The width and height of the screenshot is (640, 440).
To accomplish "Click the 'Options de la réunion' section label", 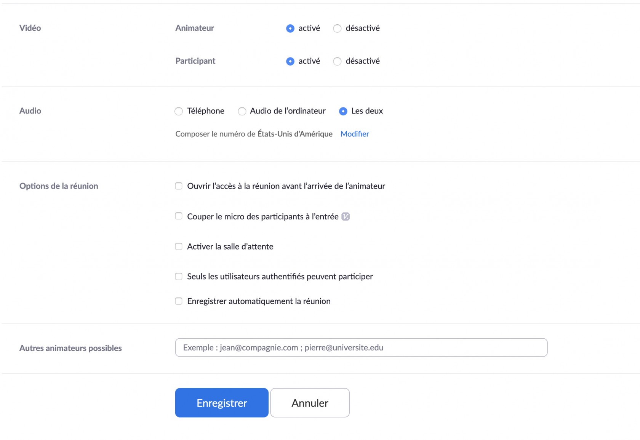I will point(59,186).
